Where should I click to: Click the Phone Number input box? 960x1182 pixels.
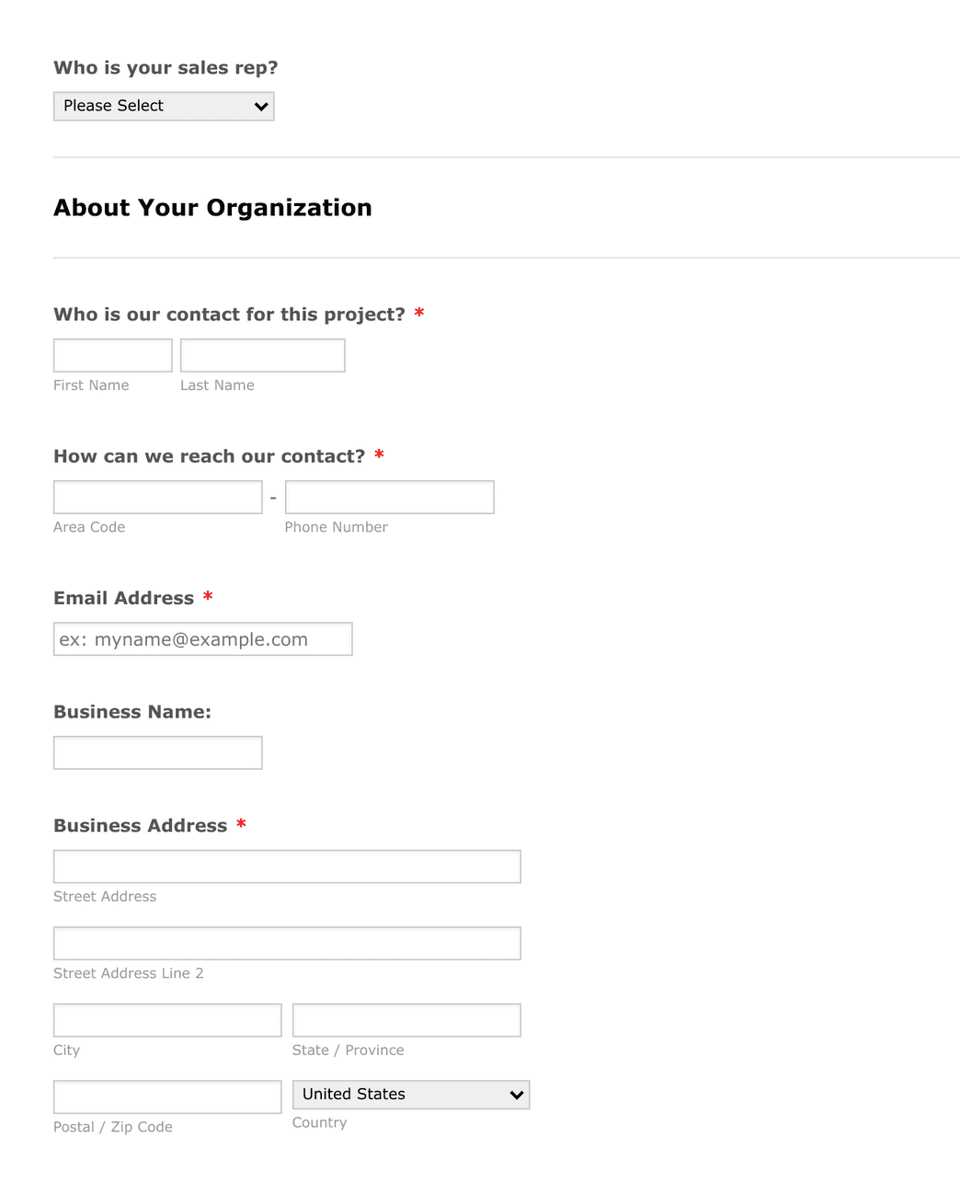click(x=389, y=497)
